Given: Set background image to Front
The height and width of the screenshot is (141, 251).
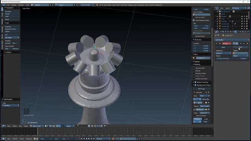Looking at the screenshot, I should [x=206, y=122].
